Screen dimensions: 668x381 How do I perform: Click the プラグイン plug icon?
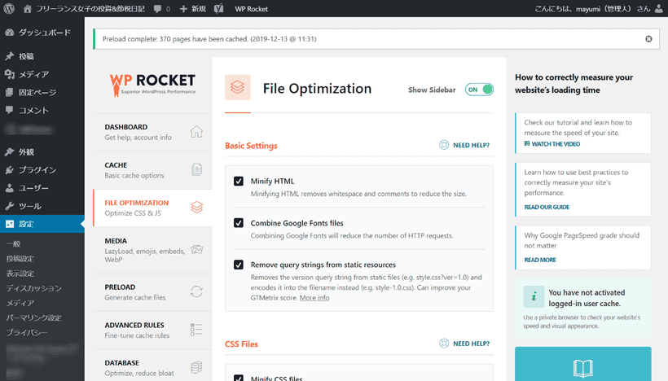click(x=10, y=170)
